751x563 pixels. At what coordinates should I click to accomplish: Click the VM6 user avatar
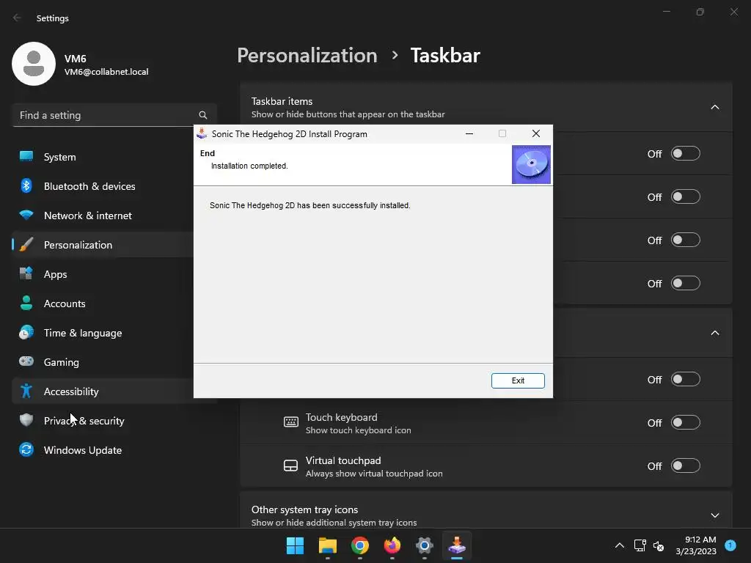(x=34, y=64)
